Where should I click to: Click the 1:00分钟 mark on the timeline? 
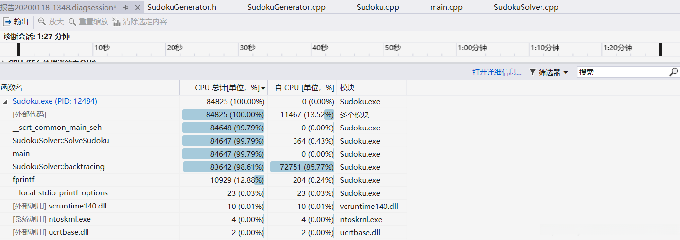coord(472,48)
